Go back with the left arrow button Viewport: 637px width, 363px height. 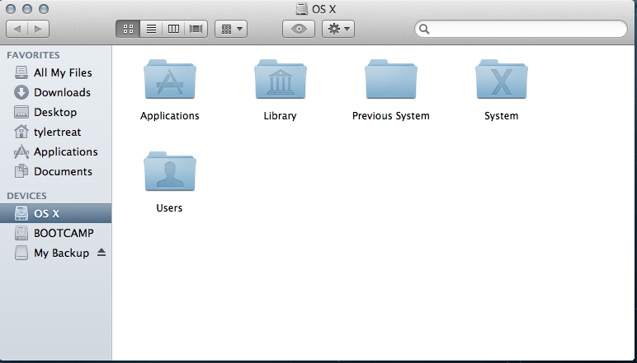pyautogui.click(x=17, y=29)
